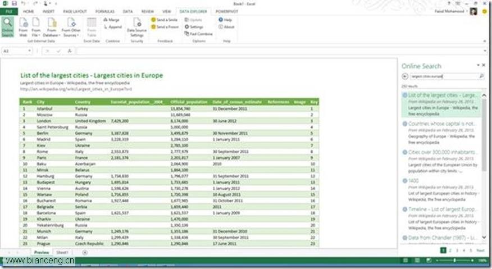Switch to Normal view in the status bar
This screenshot has height=269, width=492.
(x=406, y=260)
